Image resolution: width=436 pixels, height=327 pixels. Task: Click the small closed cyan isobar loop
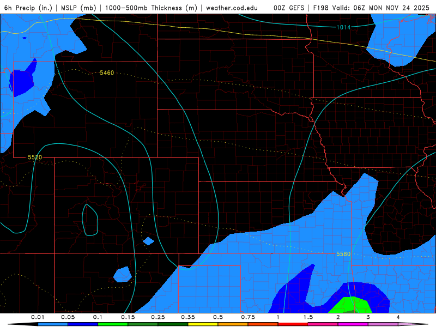click(90, 220)
